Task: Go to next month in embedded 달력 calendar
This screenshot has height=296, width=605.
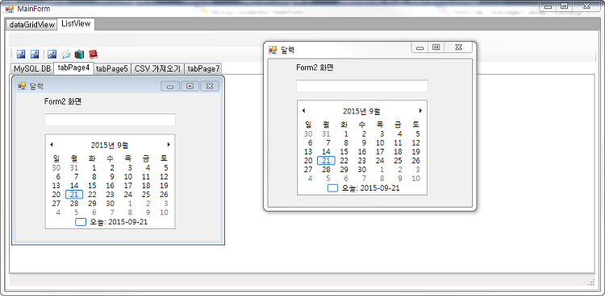Action: [169, 144]
